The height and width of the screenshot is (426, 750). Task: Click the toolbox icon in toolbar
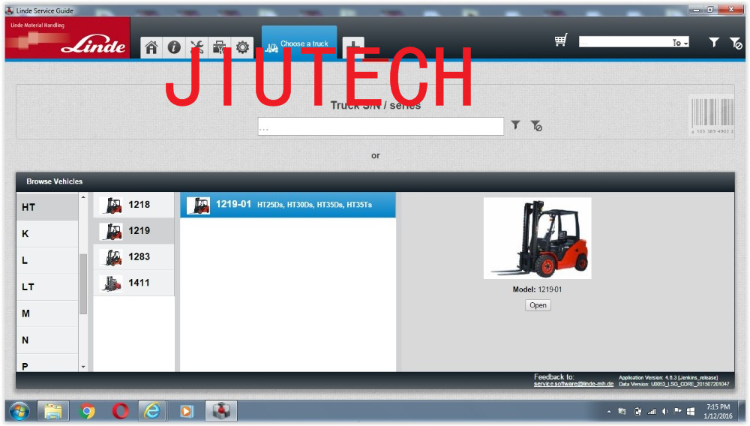click(219, 47)
